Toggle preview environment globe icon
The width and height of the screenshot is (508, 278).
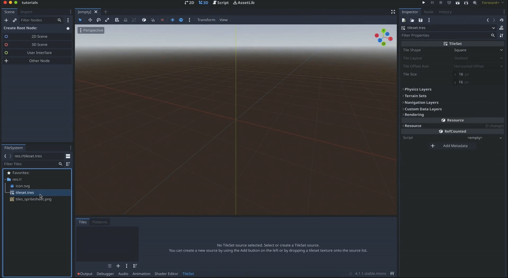pyautogui.click(x=181, y=20)
